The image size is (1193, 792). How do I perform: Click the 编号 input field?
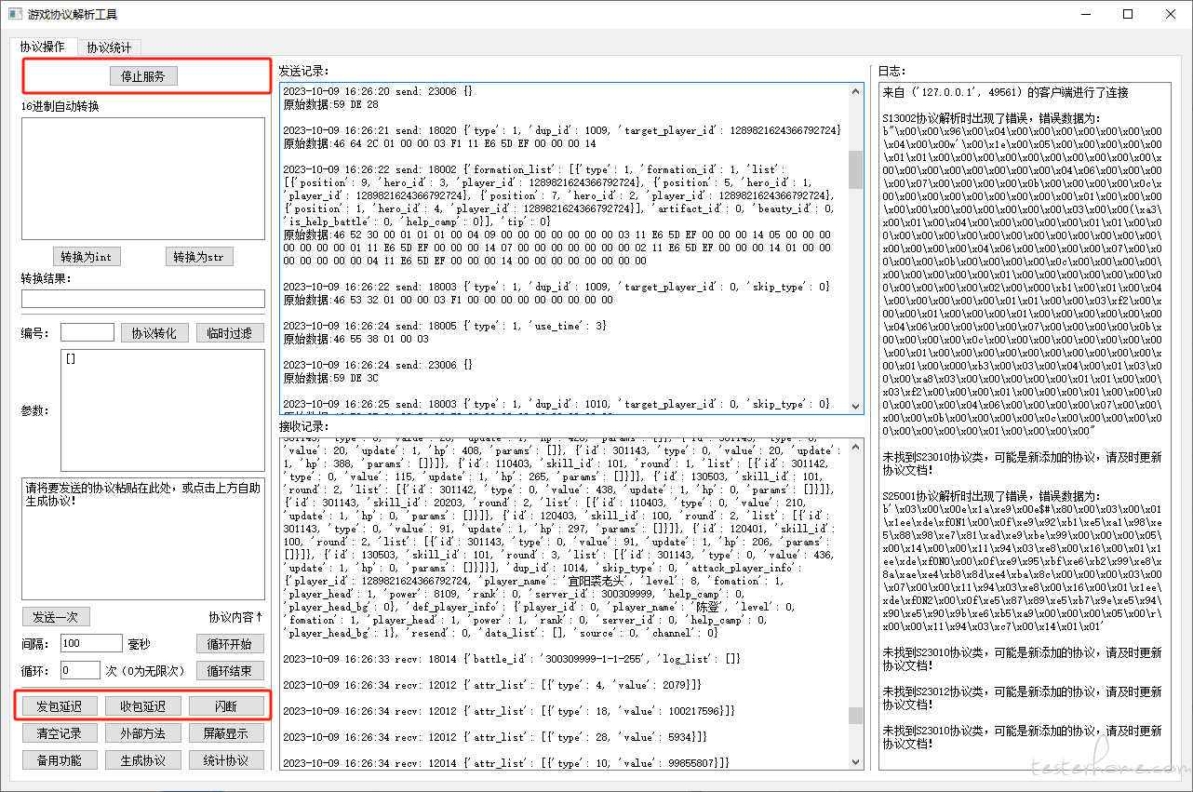click(x=87, y=332)
